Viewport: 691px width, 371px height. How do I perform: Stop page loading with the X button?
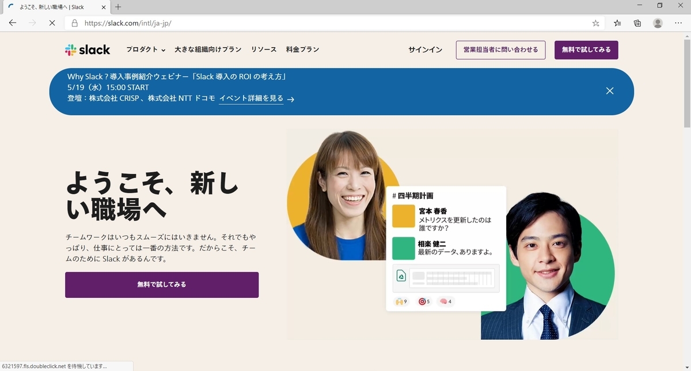pyautogui.click(x=51, y=23)
